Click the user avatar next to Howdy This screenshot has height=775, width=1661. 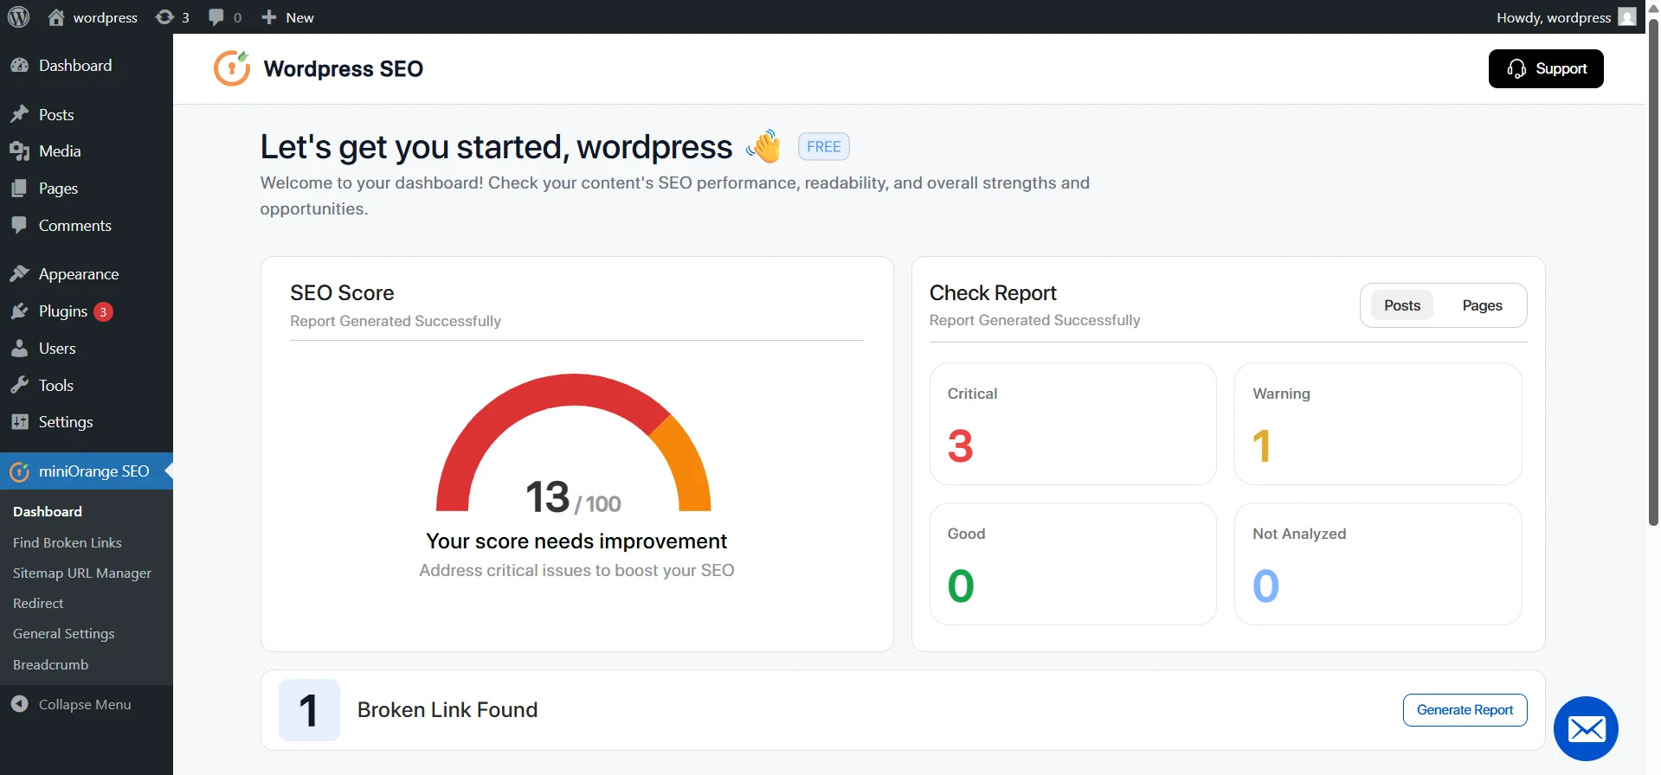[x=1626, y=16]
